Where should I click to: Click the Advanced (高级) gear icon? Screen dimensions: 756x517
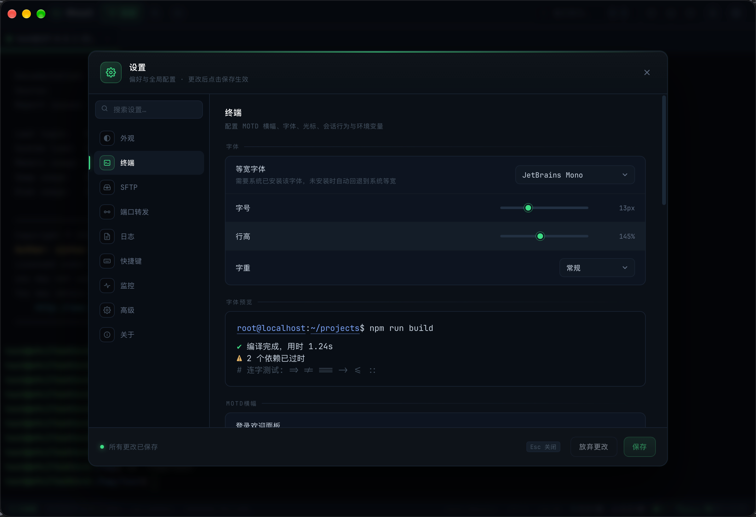coord(107,310)
